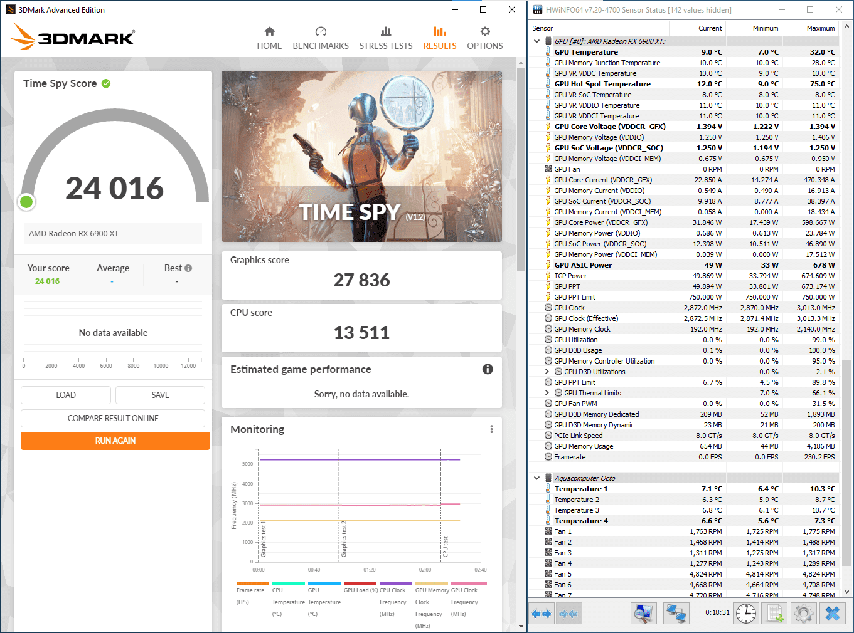The height and width of the screenshot is (633, 854).
Task: Select the RESULTS tab
Action: click(x=440, y=38)
